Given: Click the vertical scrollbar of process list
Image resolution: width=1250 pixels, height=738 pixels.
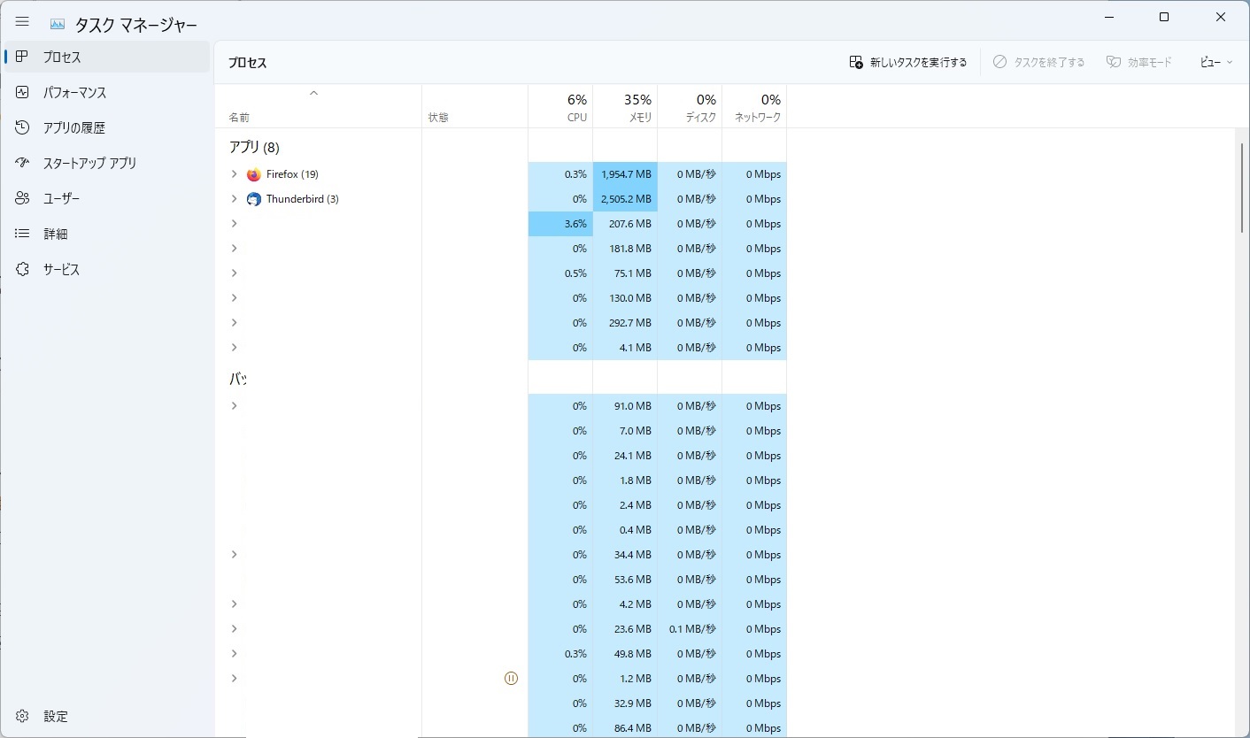Looking at the screenshot, I should [x=1241, y=188].
